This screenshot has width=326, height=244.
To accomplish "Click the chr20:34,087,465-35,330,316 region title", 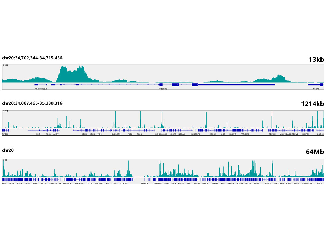I will tap(32, 103).
